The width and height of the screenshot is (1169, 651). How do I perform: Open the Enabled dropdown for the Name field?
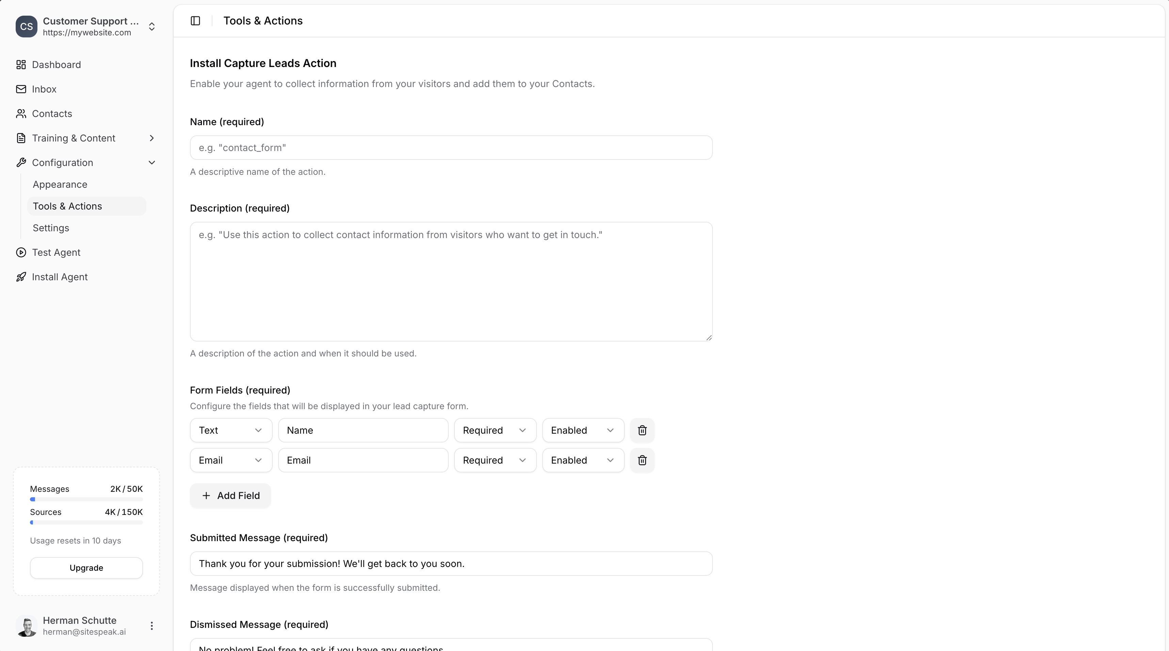point(583,430)
